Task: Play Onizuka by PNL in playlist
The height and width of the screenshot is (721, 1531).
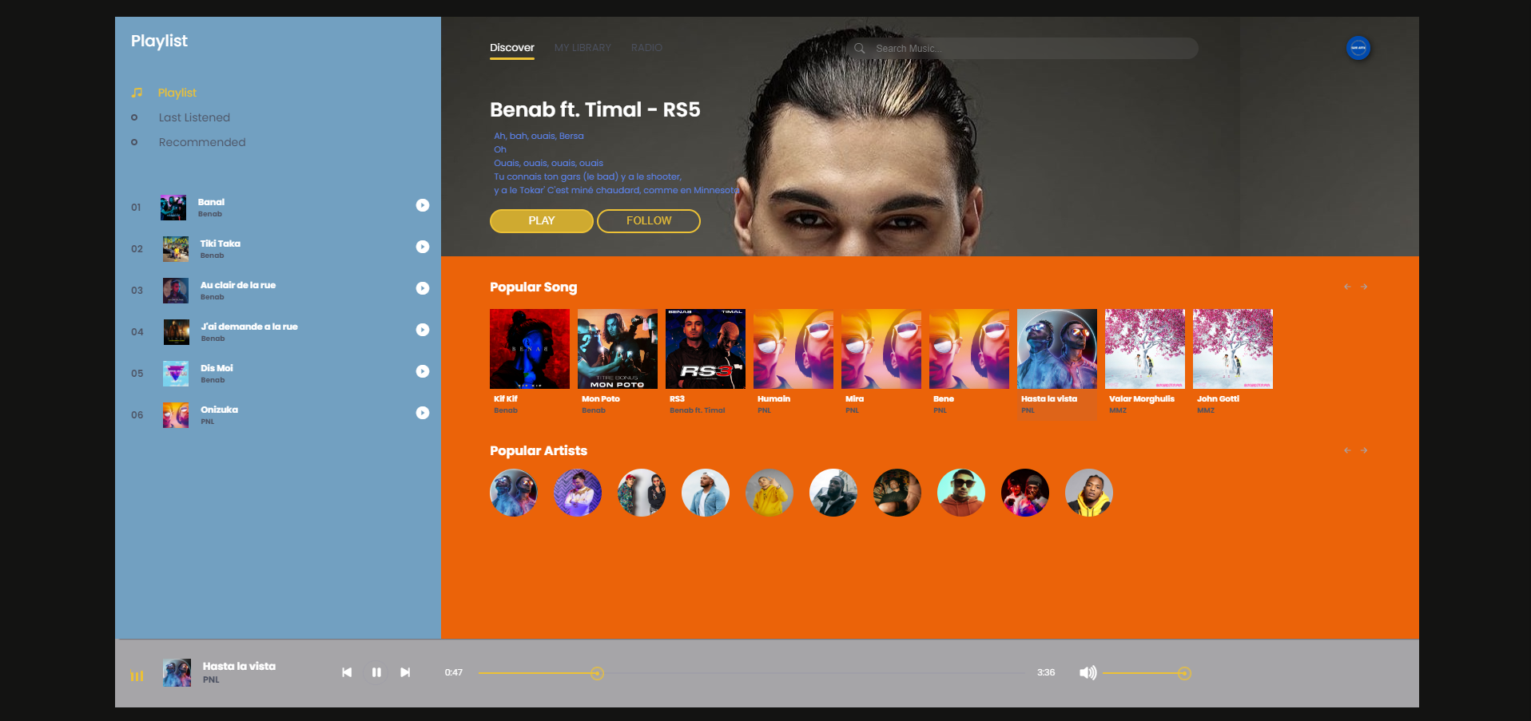Action: tap(423, 413)
